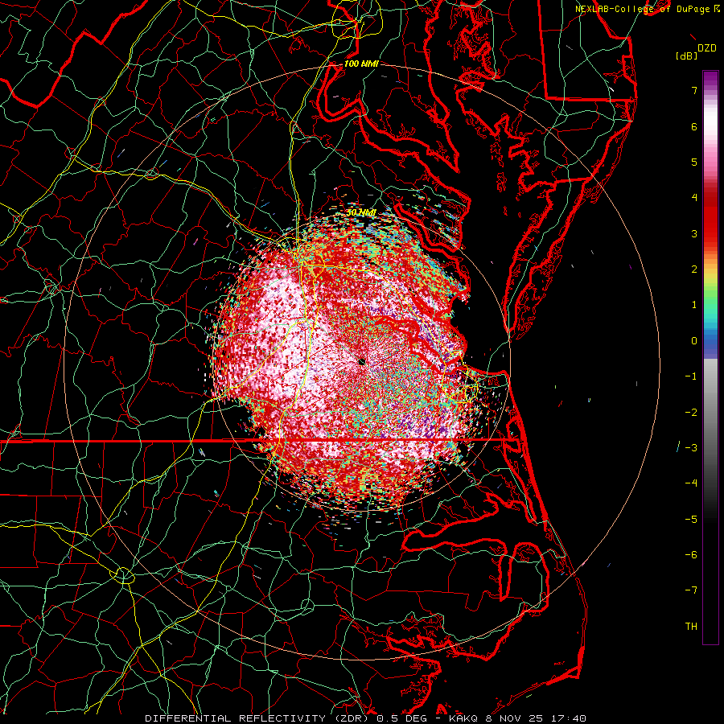Click the 3 dB mark on color scale

point(694,233)
